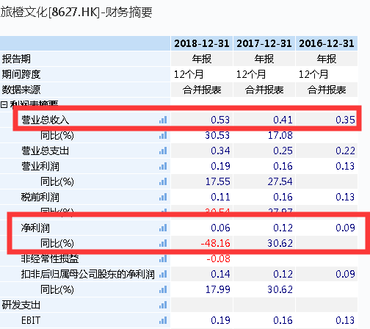This screenshot has height=329, width=370.
Task: Open chart icon for 营业总支出 row
Action: pos(163,151)
